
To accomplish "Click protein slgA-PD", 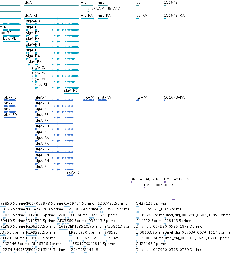I will coord(54,106).
